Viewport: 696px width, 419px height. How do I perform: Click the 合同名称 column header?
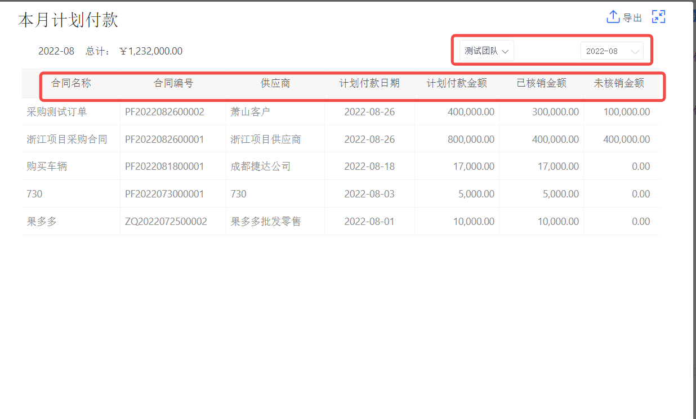[72, 83]
